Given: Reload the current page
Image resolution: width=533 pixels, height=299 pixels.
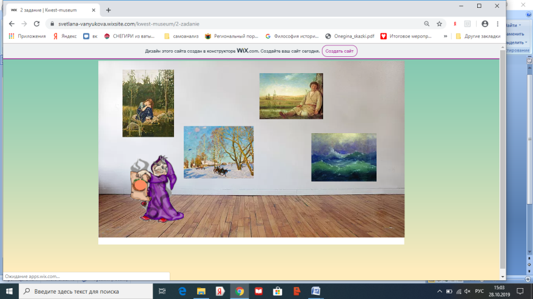Looking at the screenshot, I should click(37, 24).
